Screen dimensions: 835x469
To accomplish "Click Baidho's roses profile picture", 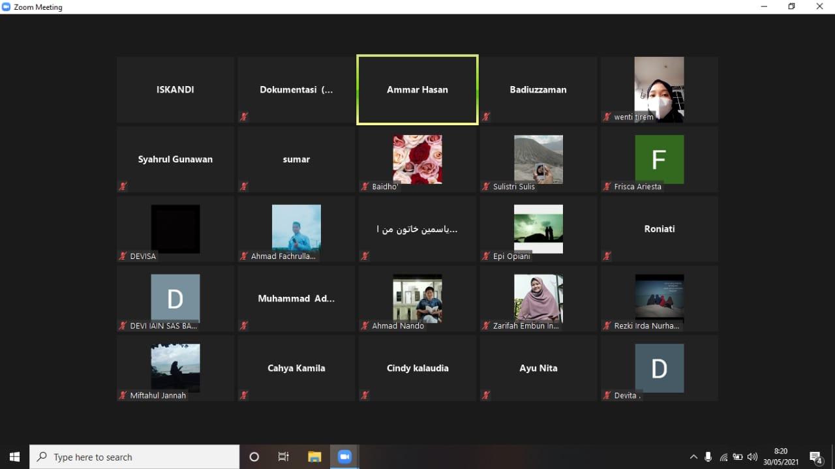I will (x=417, y=159).
